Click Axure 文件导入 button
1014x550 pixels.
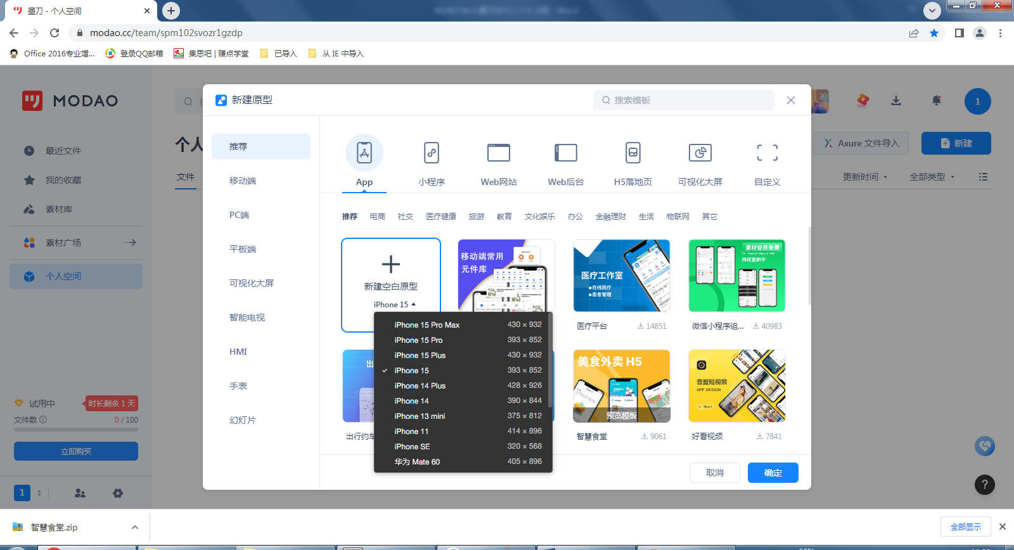(861, 143)
